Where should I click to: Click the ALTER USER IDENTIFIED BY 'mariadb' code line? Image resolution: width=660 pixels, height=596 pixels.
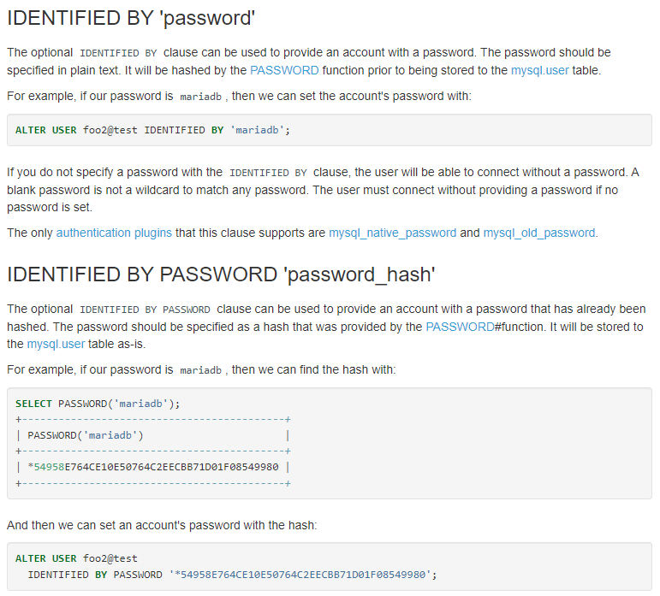pos(153,130)
